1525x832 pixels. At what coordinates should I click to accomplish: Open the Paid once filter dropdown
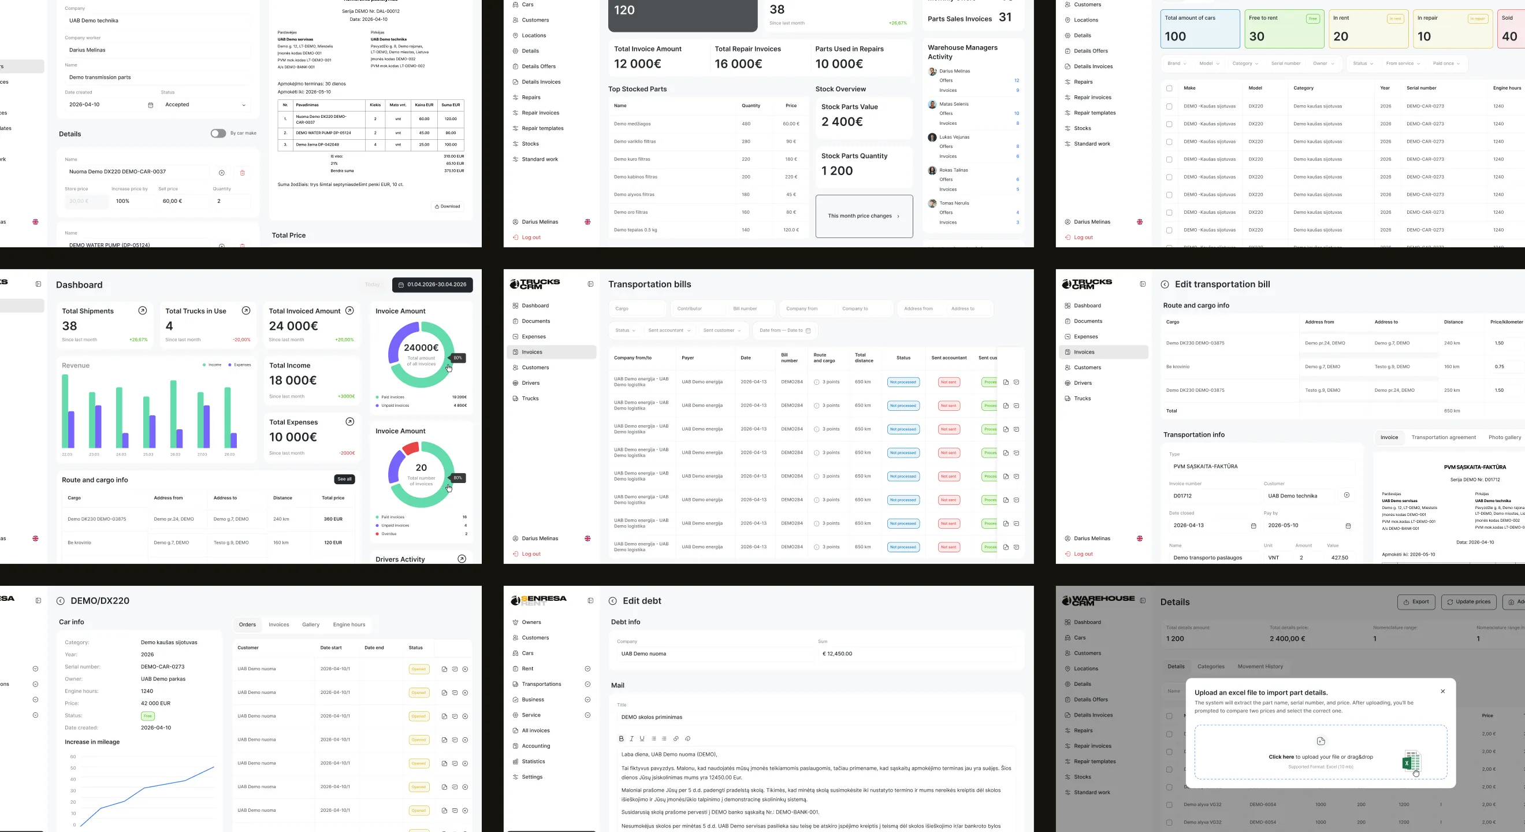(1446, 64)
